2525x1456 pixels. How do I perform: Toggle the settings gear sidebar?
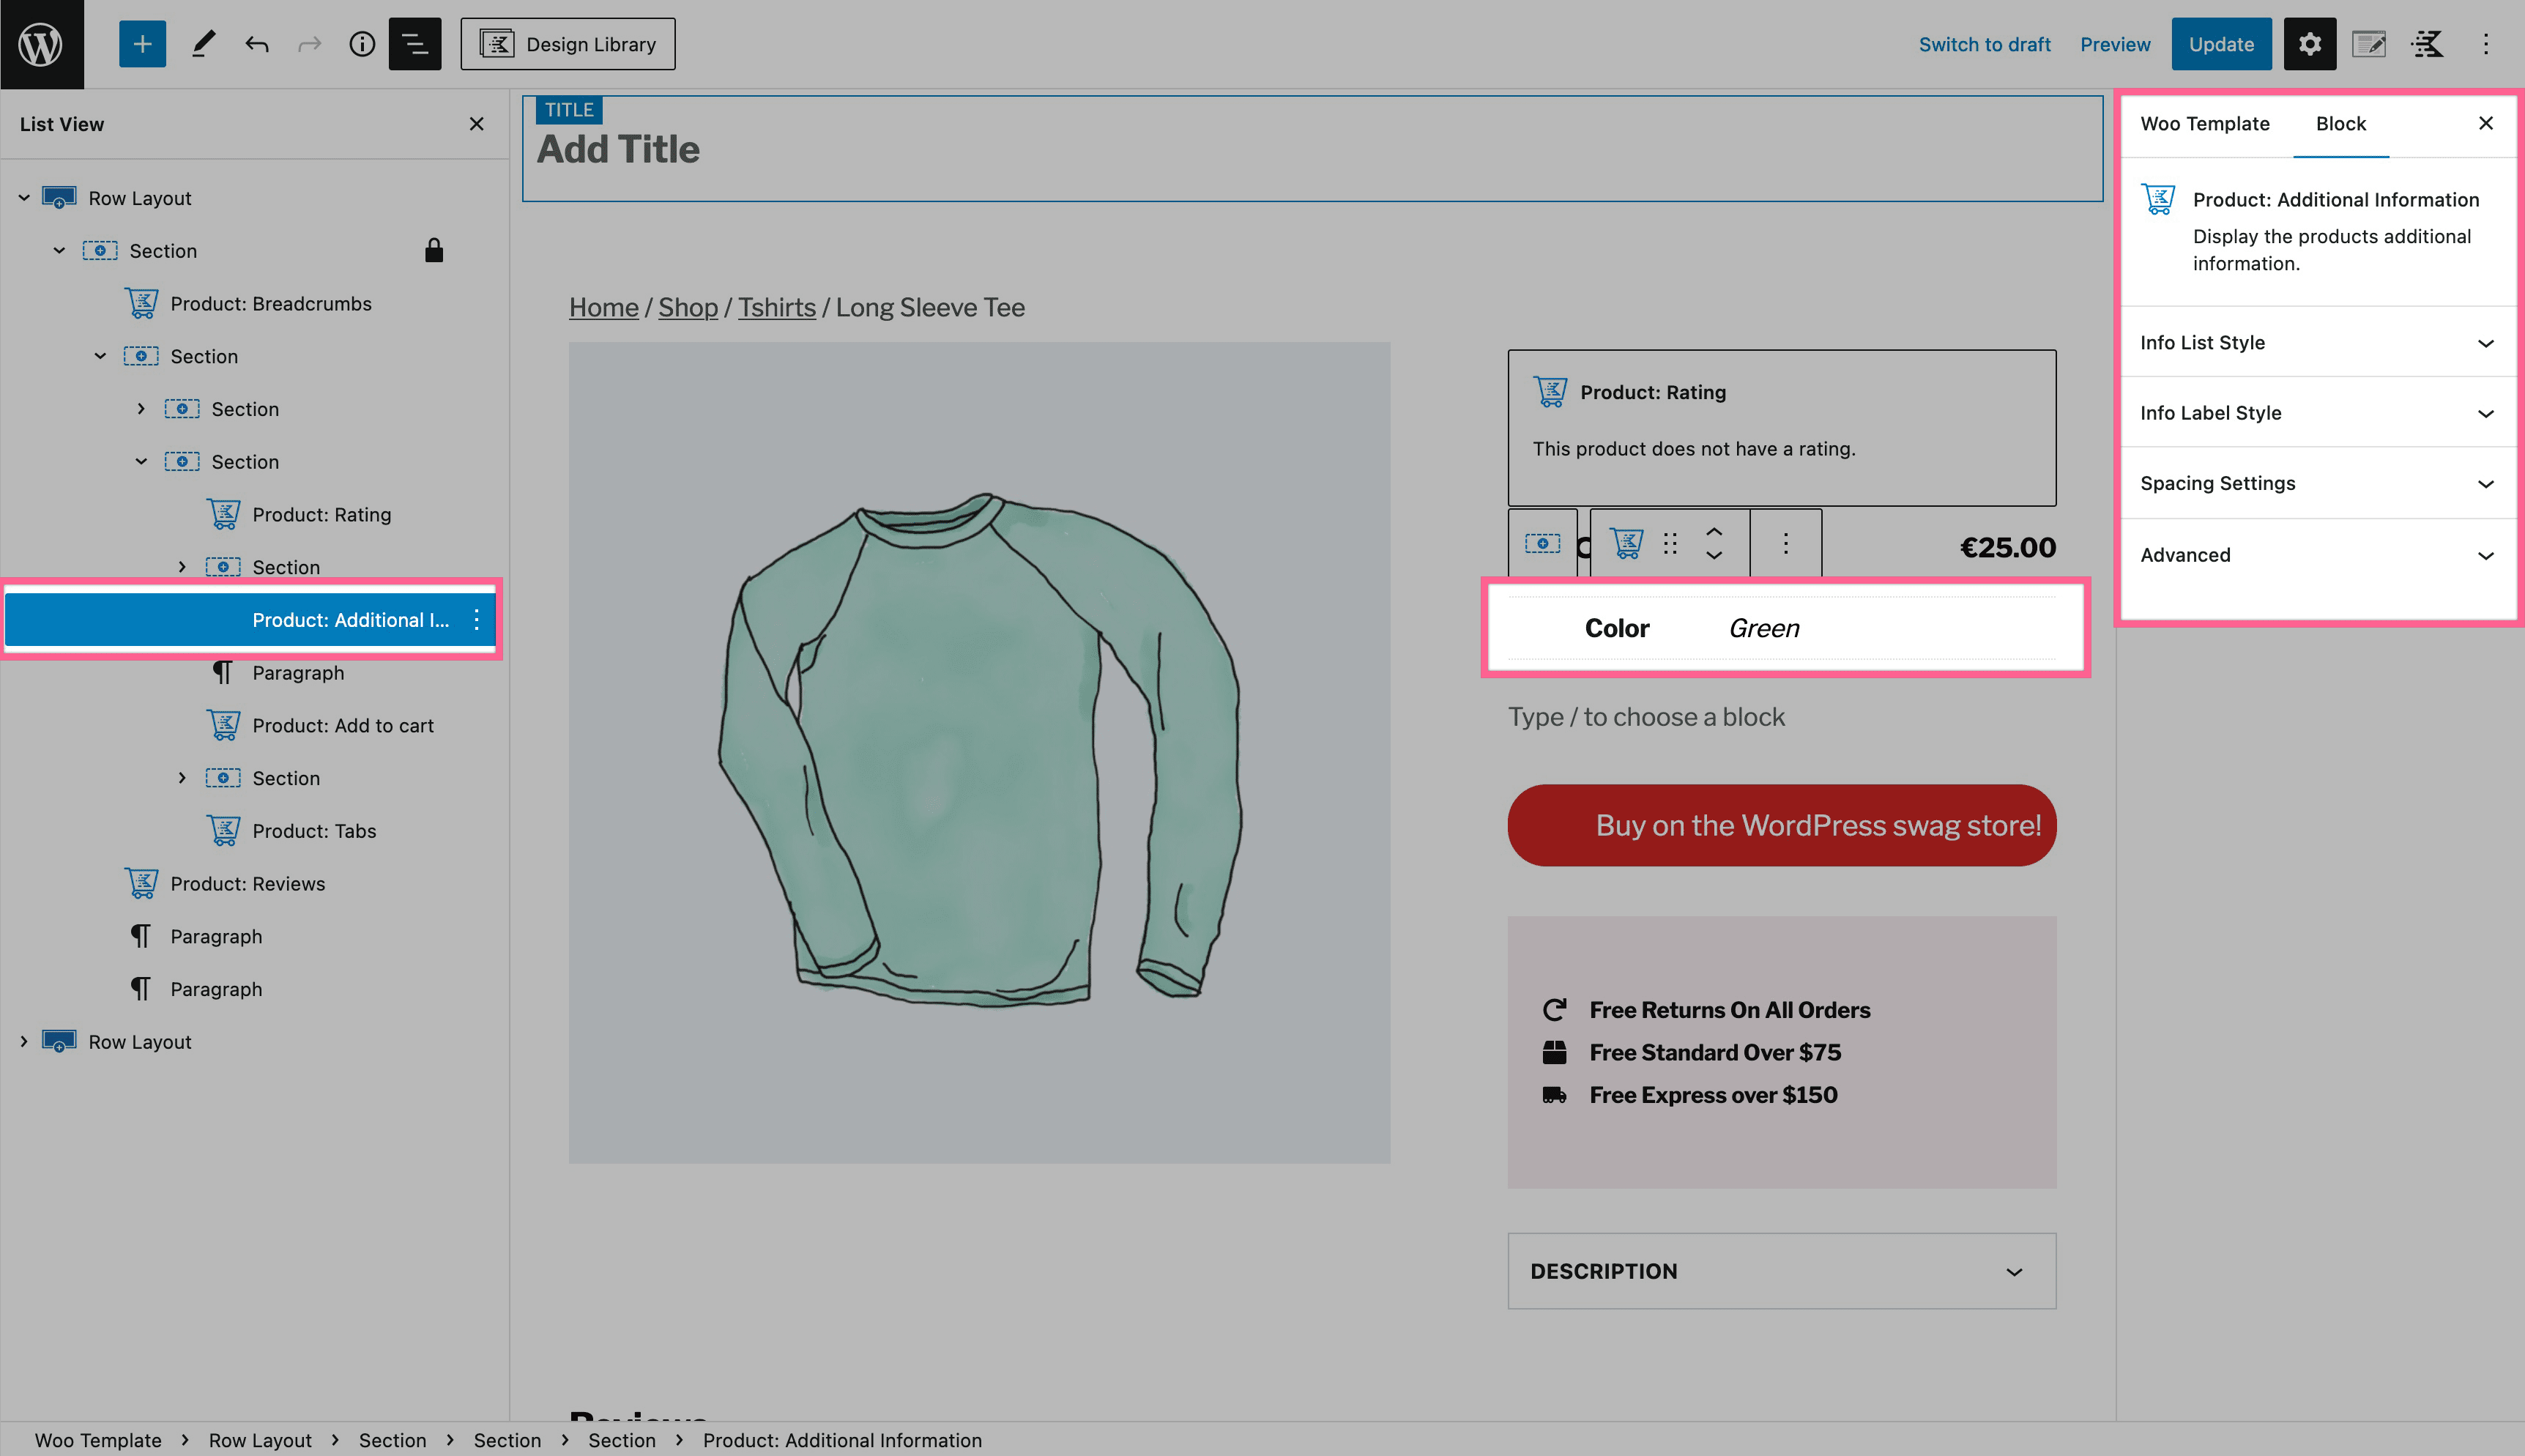point(2310,44)
